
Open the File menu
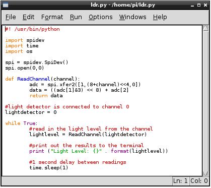click(x=11, y=17)
